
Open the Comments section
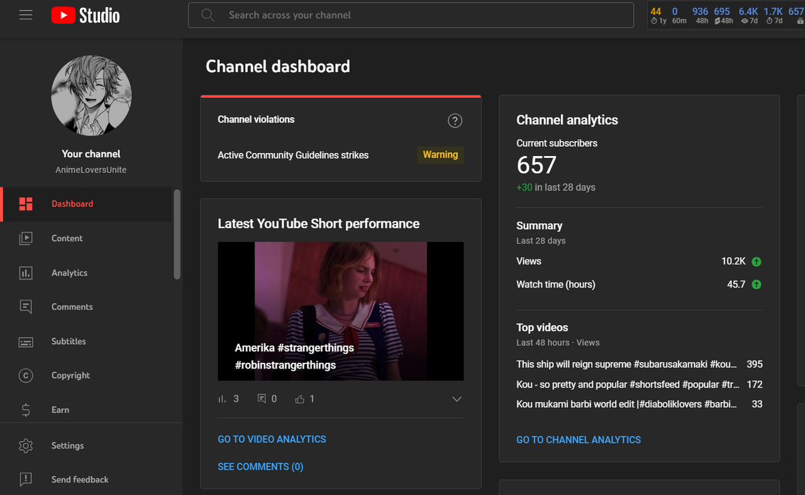pyautogui.click(x=86, y=307)
